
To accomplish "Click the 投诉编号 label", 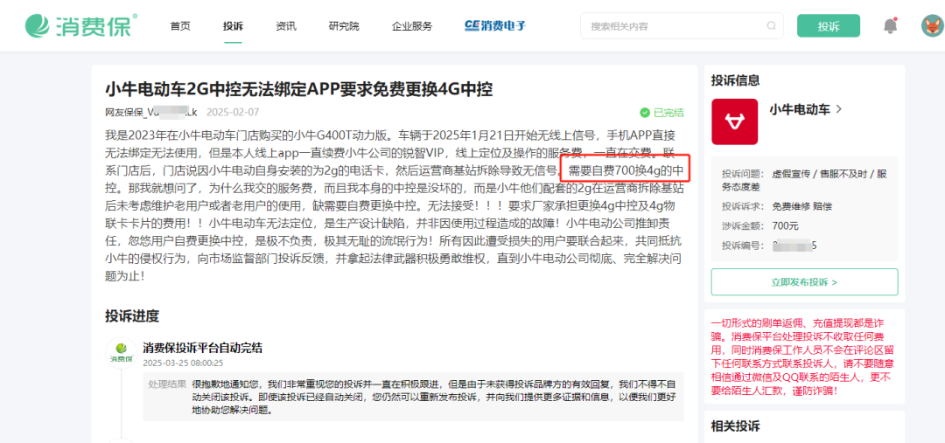I will tap(743, 246).
